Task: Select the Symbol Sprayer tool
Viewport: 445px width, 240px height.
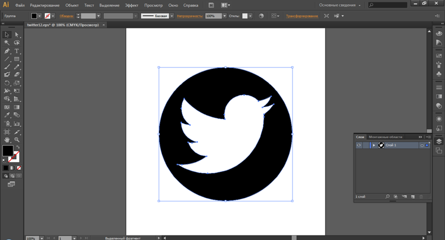Action: tap(7, 124)
